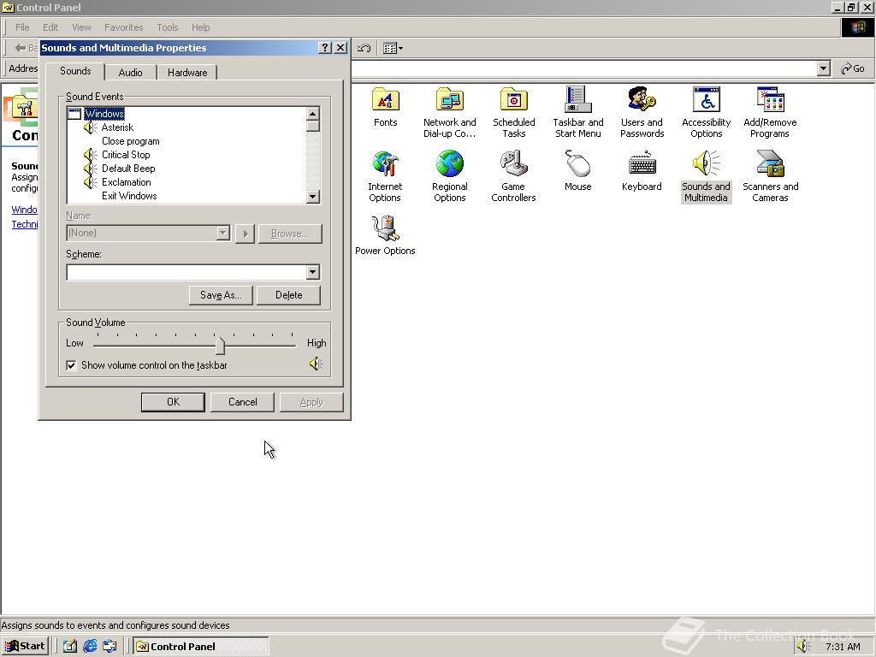This screenshot has height=657, width=876.
Task: Open the address bar dropdown arrow
Action: 823,68
